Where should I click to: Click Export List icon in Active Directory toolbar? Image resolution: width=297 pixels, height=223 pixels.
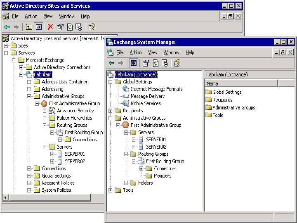tap(79, 27)
